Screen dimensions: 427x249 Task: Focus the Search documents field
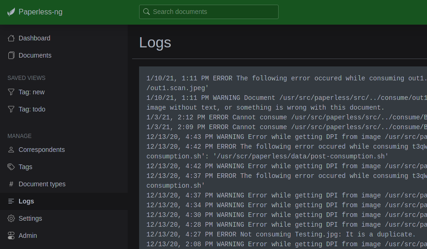pos(208,12)
